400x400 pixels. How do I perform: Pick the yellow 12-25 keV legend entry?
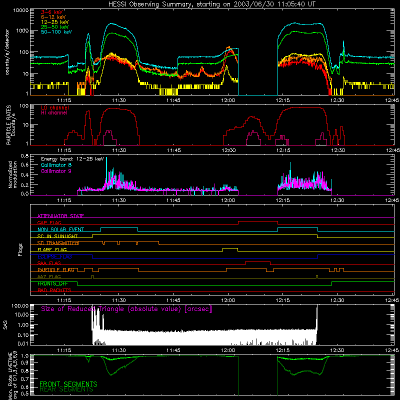54,22
